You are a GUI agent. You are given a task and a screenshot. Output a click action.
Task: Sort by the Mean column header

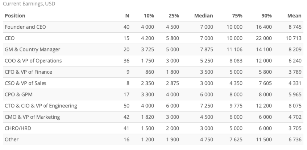[x=294, y=16]
